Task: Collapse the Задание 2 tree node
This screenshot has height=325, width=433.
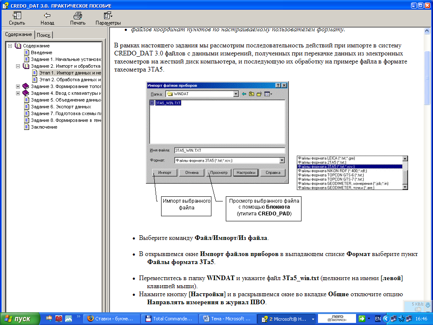Action: point(18,66)
